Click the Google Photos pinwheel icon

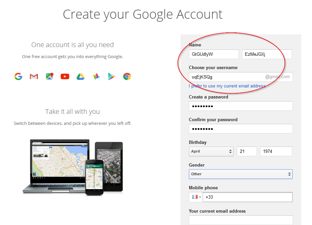[x=96, y=76]
